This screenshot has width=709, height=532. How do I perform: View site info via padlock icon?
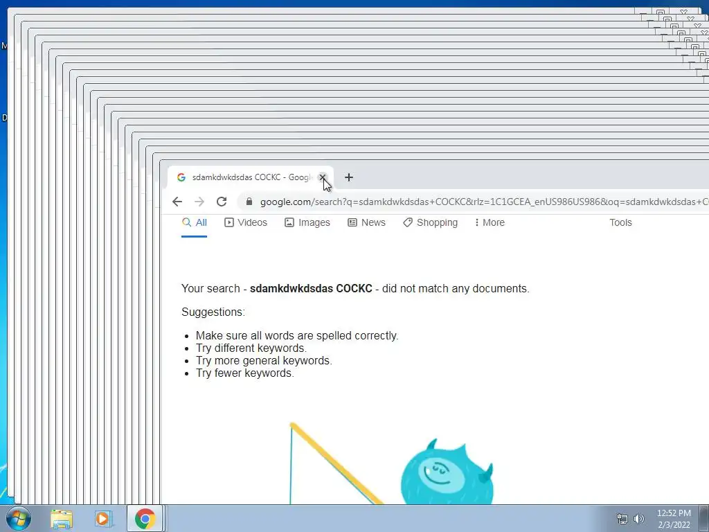[249, 202]
